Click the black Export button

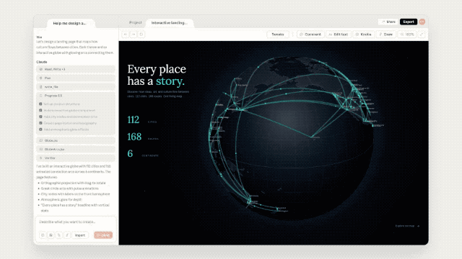click(409, 22)
